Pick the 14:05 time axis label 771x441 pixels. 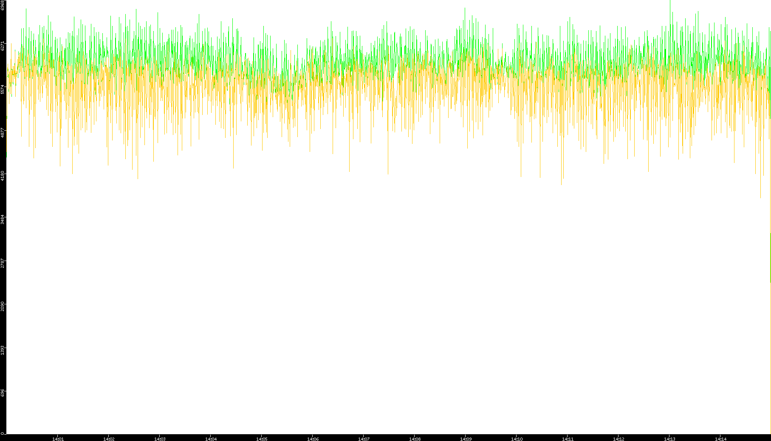tap(262, 439)
